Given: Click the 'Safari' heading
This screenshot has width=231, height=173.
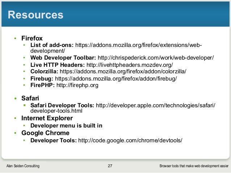Looking at the screenshot, I should [x=30, y=98].
